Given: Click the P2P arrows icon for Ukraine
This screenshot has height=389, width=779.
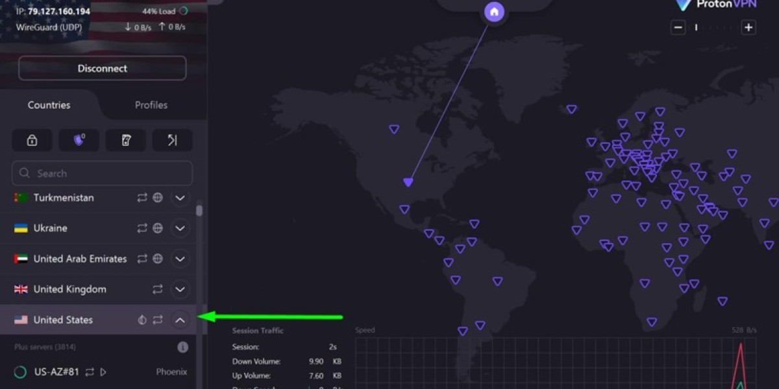Looking at the screenshot, I should pos(142,228).
